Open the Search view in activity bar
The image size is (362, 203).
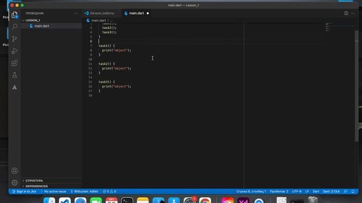pos(15,27)
